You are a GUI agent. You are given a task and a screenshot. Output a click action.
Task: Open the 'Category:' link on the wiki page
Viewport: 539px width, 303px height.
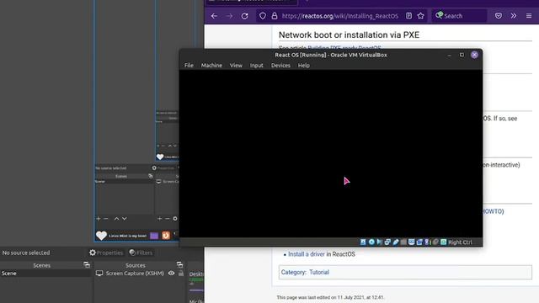(x=294, y=273)
